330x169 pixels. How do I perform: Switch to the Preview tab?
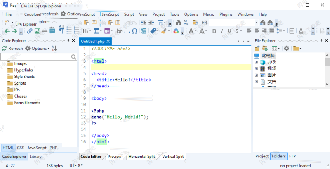115,157
